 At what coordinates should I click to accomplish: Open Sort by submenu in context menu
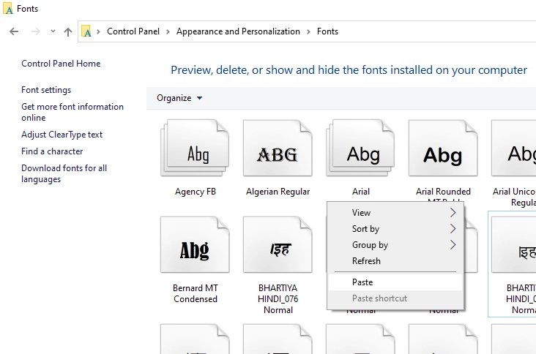click(x=395, y=229)
